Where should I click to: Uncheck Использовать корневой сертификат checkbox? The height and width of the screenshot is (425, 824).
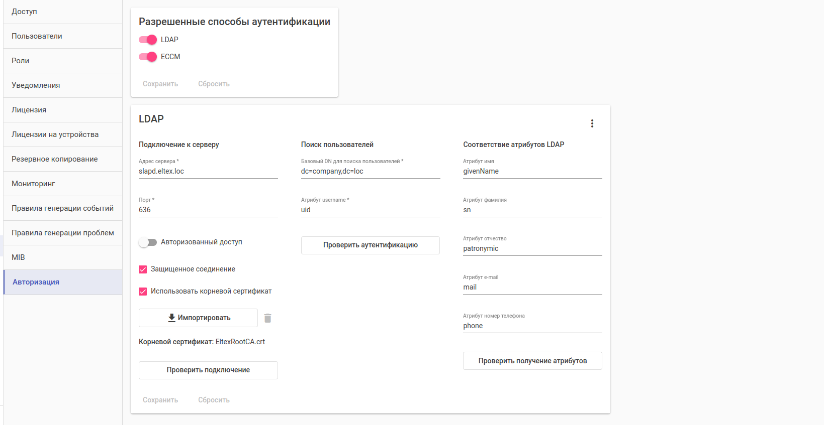[143, 292]
